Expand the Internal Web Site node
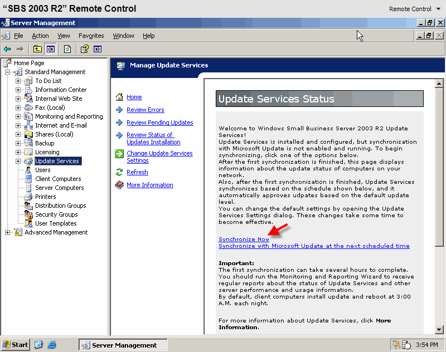The width and height of the screenshot is (446, 352). tap(18, 99)
